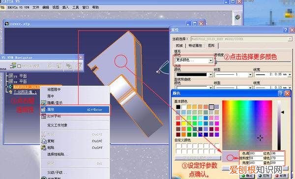Open the 编辑 menu
The height and width of the screenshot is (179, 295).
(46, 7)
